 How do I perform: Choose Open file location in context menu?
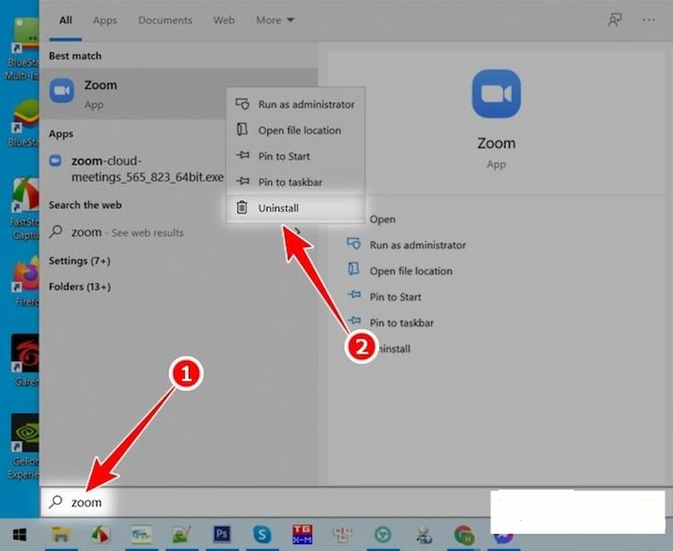coord(295,130)
